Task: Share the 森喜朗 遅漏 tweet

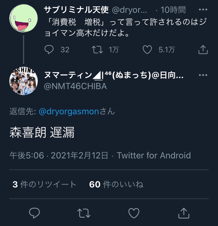Action: point(184,213)
